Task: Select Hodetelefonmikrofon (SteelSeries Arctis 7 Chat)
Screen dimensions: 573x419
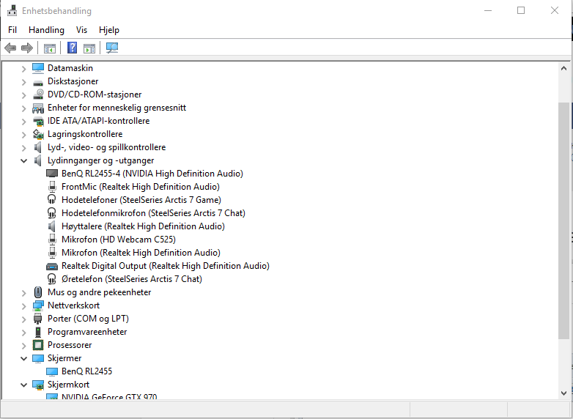Action: 153,213
